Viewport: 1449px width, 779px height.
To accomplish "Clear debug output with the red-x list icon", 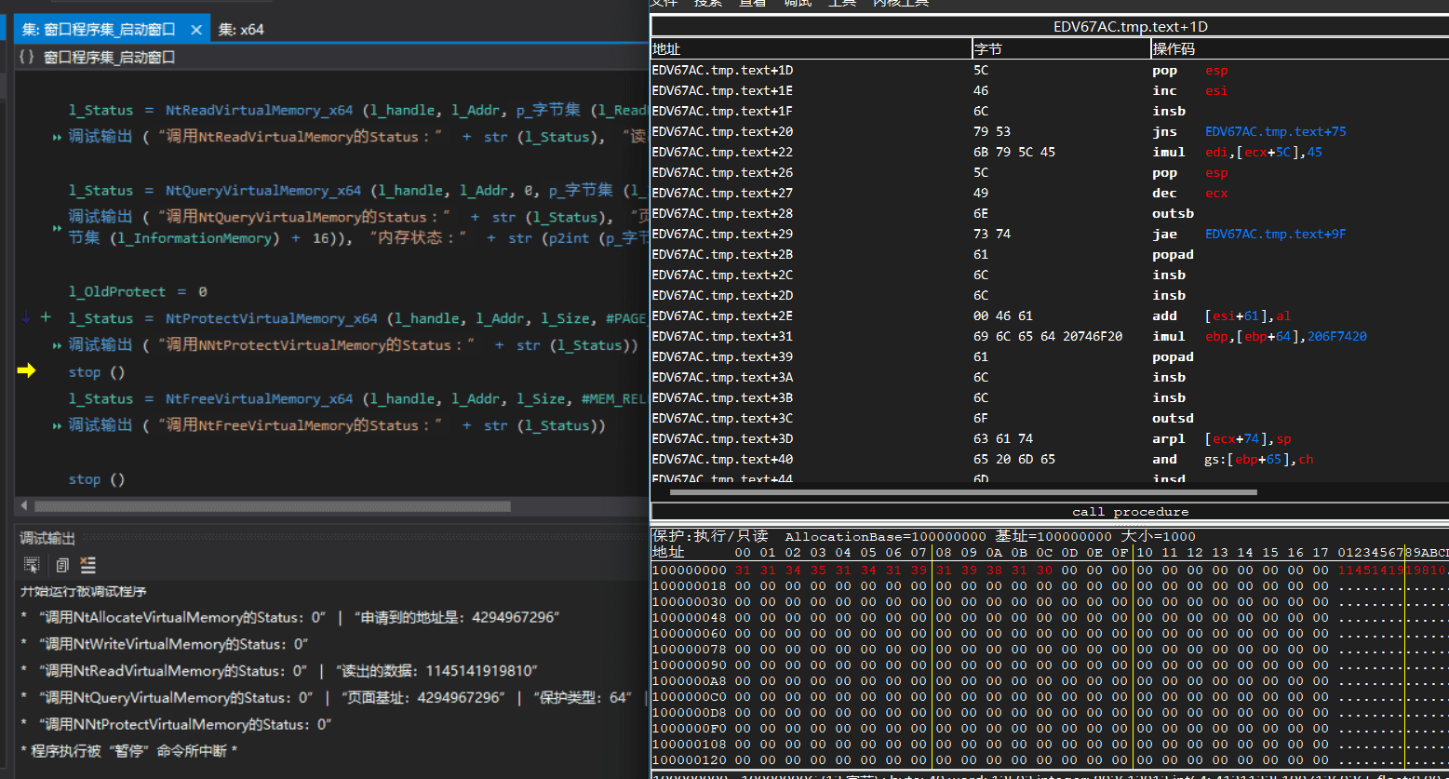I will [88, 565].
